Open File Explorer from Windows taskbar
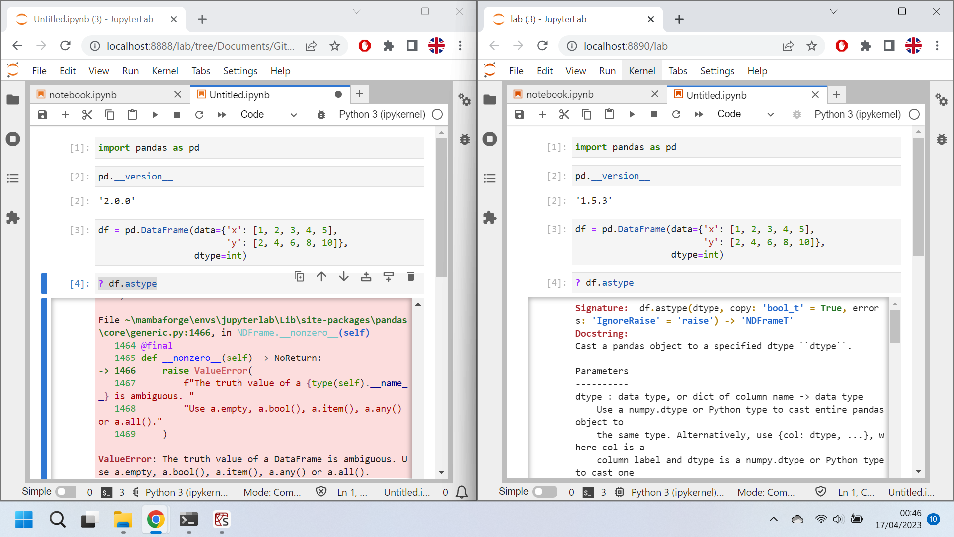The height and width of the screenshot is (537, 954). 123,520
